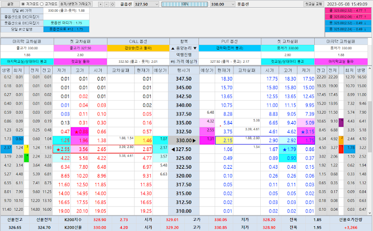Click the starred call high cell ★0.88

pos(80,131)
